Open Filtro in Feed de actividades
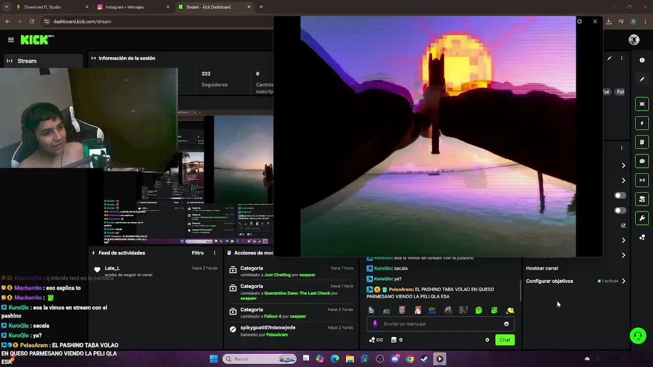653x367 pixels. [x=197, y=253]
